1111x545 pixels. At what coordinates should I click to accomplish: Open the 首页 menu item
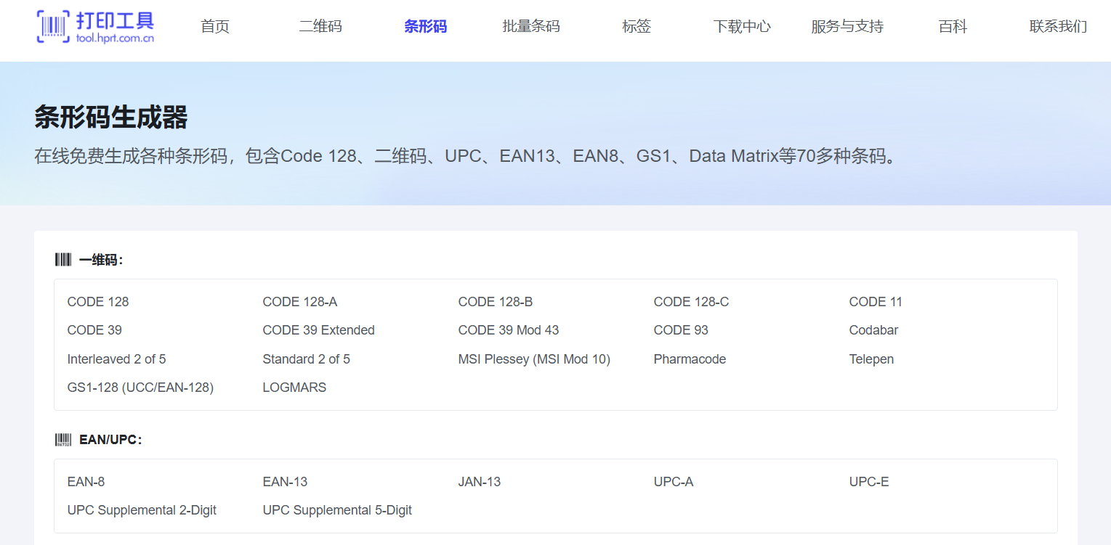215,27
